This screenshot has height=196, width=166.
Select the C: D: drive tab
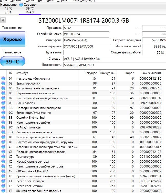coord(8,8)
